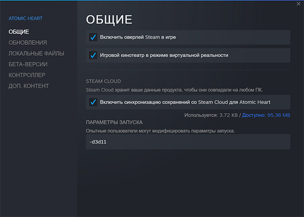Click the STEAM CLOUD section heading
The width and height of the screenshot is (304, 217).
pos(103,81)
